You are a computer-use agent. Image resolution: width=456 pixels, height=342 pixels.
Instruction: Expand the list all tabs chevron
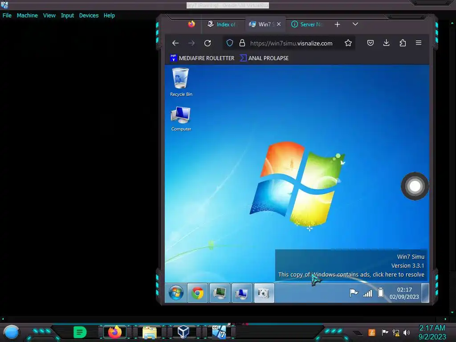coord(355,24)
